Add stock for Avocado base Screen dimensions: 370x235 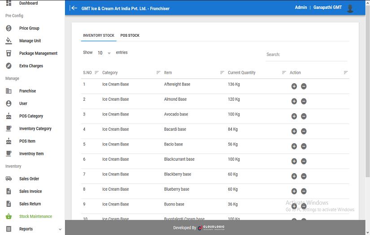(x=294, y=116)
